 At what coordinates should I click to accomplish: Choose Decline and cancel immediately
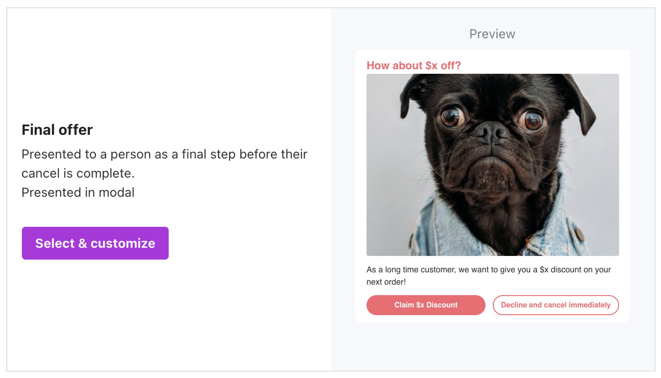coord(555,305)
